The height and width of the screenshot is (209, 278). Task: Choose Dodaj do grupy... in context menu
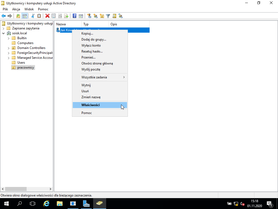(x=100, y=39)
